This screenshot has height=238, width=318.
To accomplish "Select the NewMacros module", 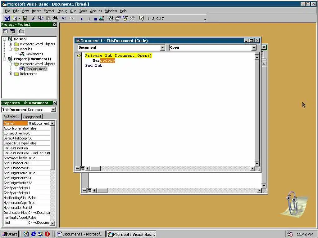I will coord(34,54).
